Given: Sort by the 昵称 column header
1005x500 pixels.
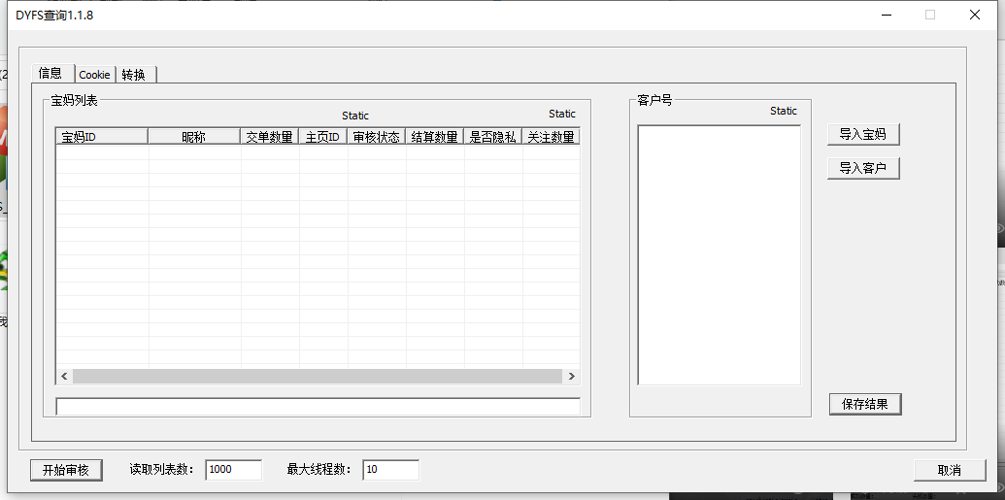Looking at the screenshot, I should [194, 137].
